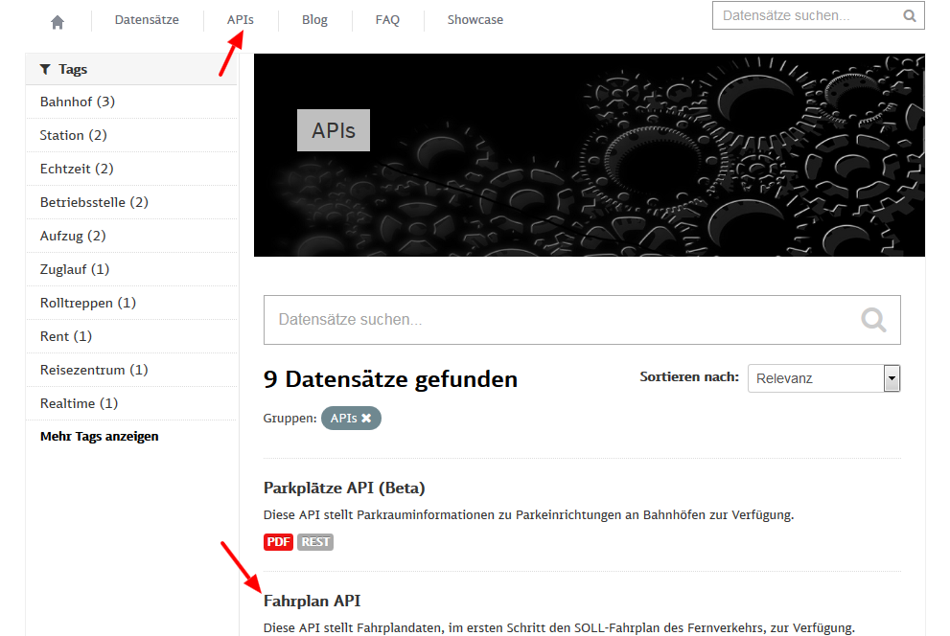Click the magnifier icon in the main search bar
The height and width of the screenshot is (636, 950).
pos(873,319)
